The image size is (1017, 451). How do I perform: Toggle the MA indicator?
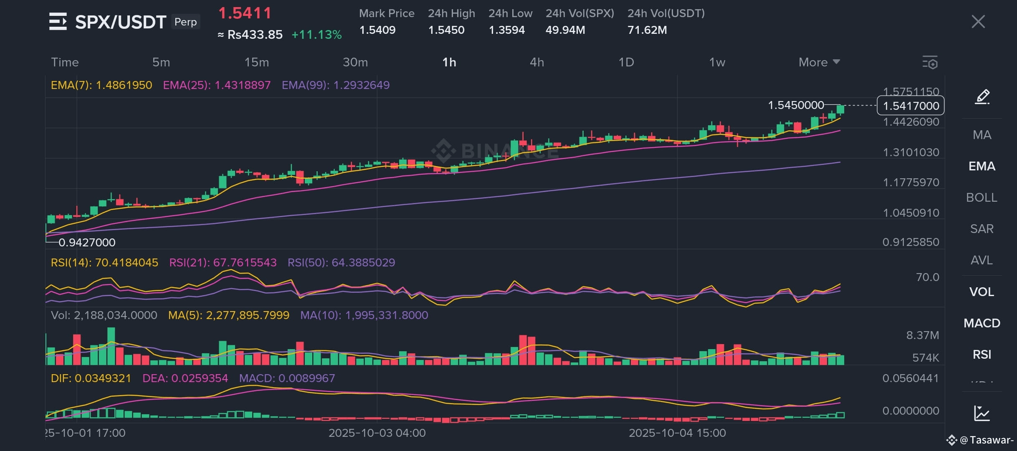(x=982, y=135)
